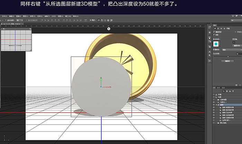Click the tools icon at bottom of panel dock
This screenshot has height=144, width=242.
210,61
